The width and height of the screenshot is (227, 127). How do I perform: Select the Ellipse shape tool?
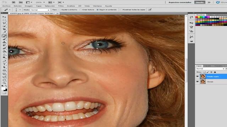[4, 71]
